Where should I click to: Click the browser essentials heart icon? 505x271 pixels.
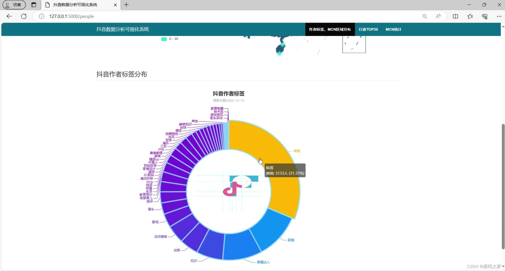pos(485,16)
